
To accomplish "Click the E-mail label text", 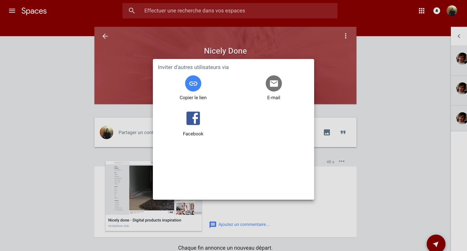I will click(274, 97).
